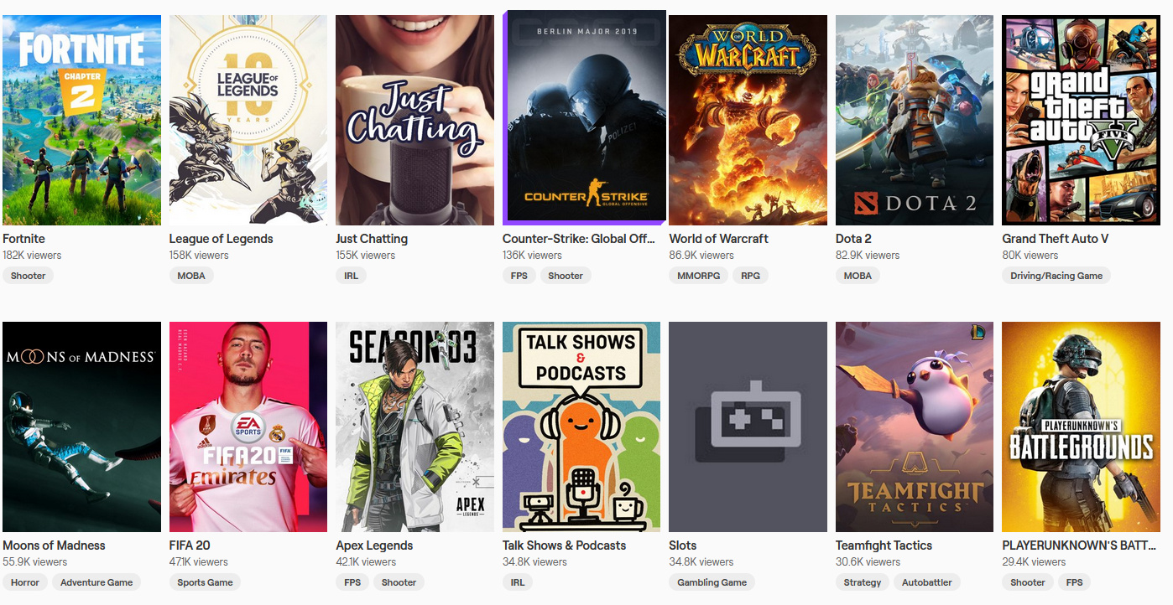
Task: Open the Dota 2 cover art
Action: [915, 120]
